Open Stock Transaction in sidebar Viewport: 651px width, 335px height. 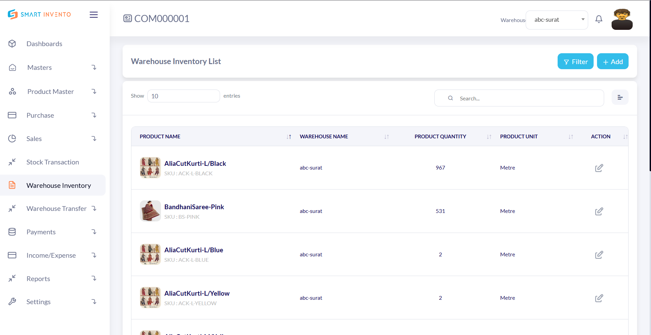coord(53,162)
